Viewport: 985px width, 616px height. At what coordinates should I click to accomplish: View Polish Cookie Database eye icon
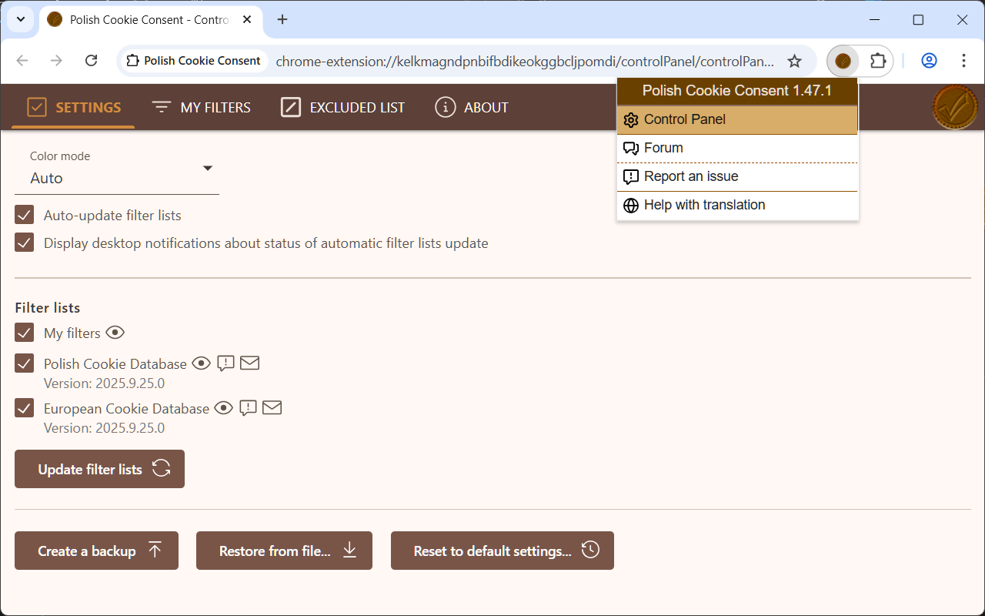pyautogui.click(x=202, y=363)
